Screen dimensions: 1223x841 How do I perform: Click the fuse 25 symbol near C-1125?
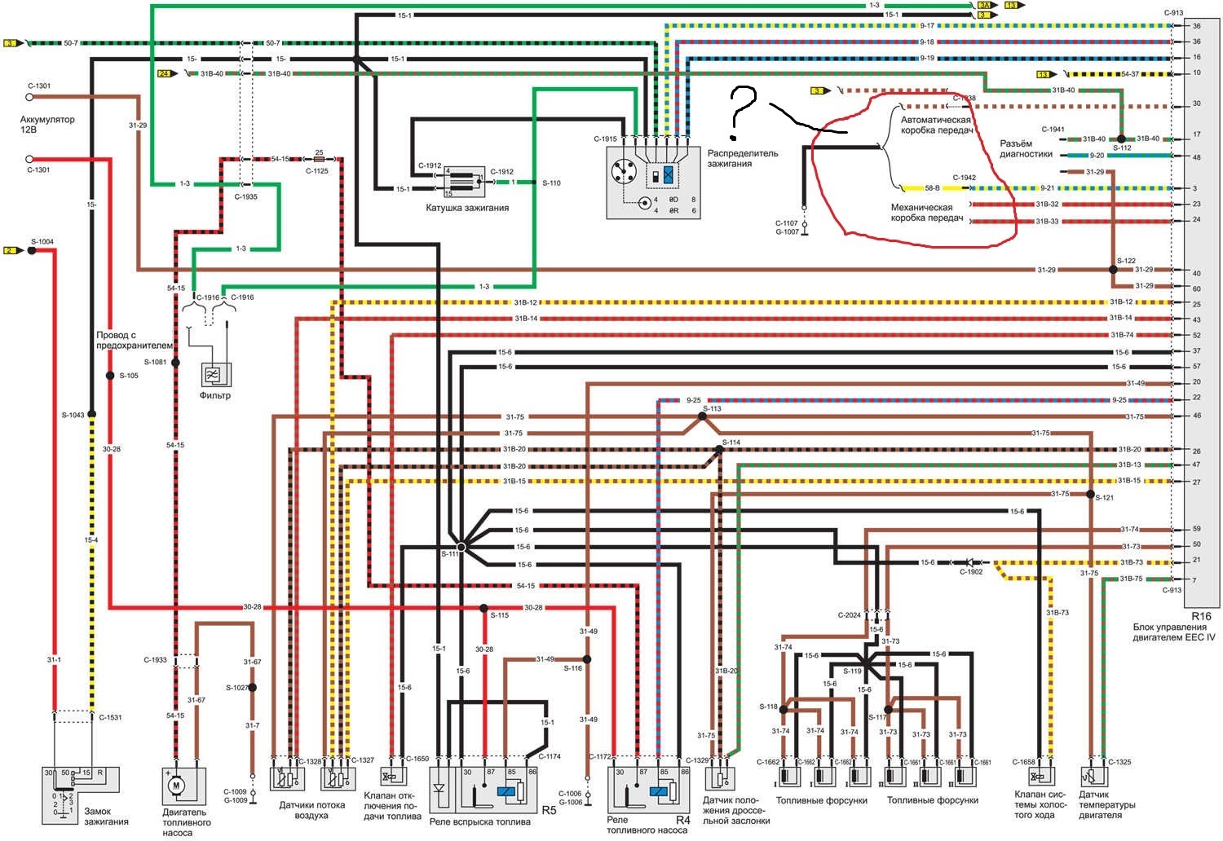319,159
